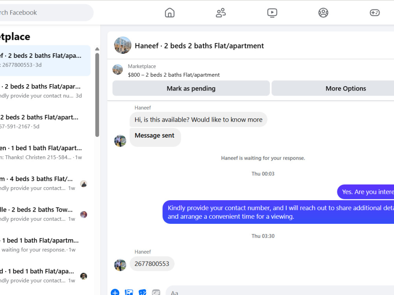394x295 pixels.
Task: Choose a sticker with the sticker icon
Action: 143,292
